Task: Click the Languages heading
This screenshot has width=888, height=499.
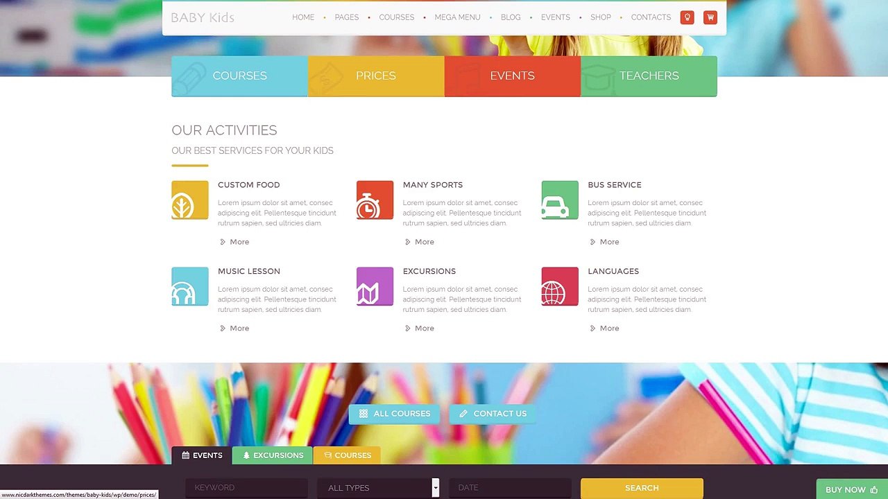Action: pyautogui.click(x=613, y=271)
